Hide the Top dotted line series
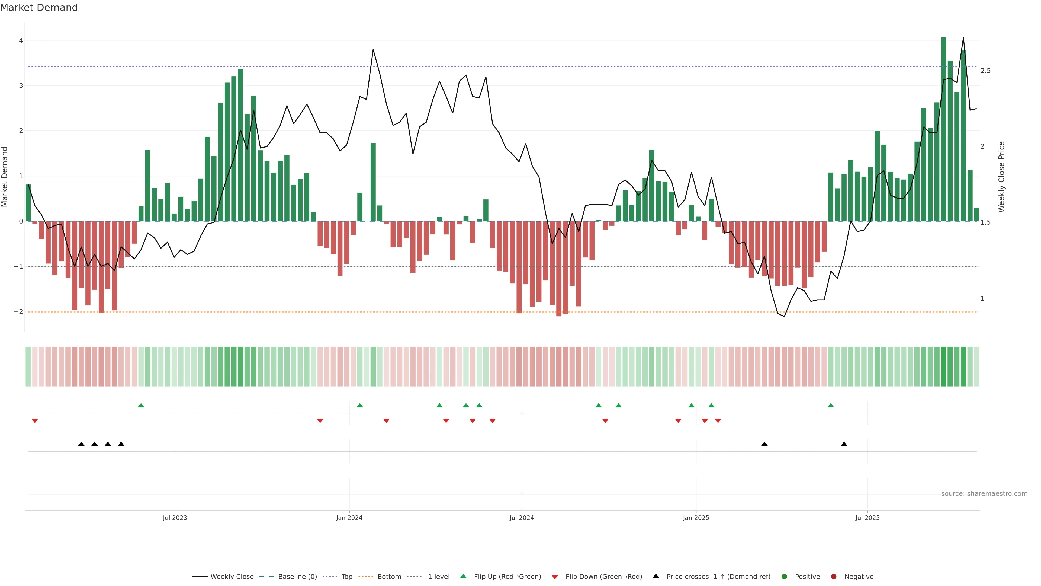Screen dimensions: 1041x586 click(x=346, y=577)
